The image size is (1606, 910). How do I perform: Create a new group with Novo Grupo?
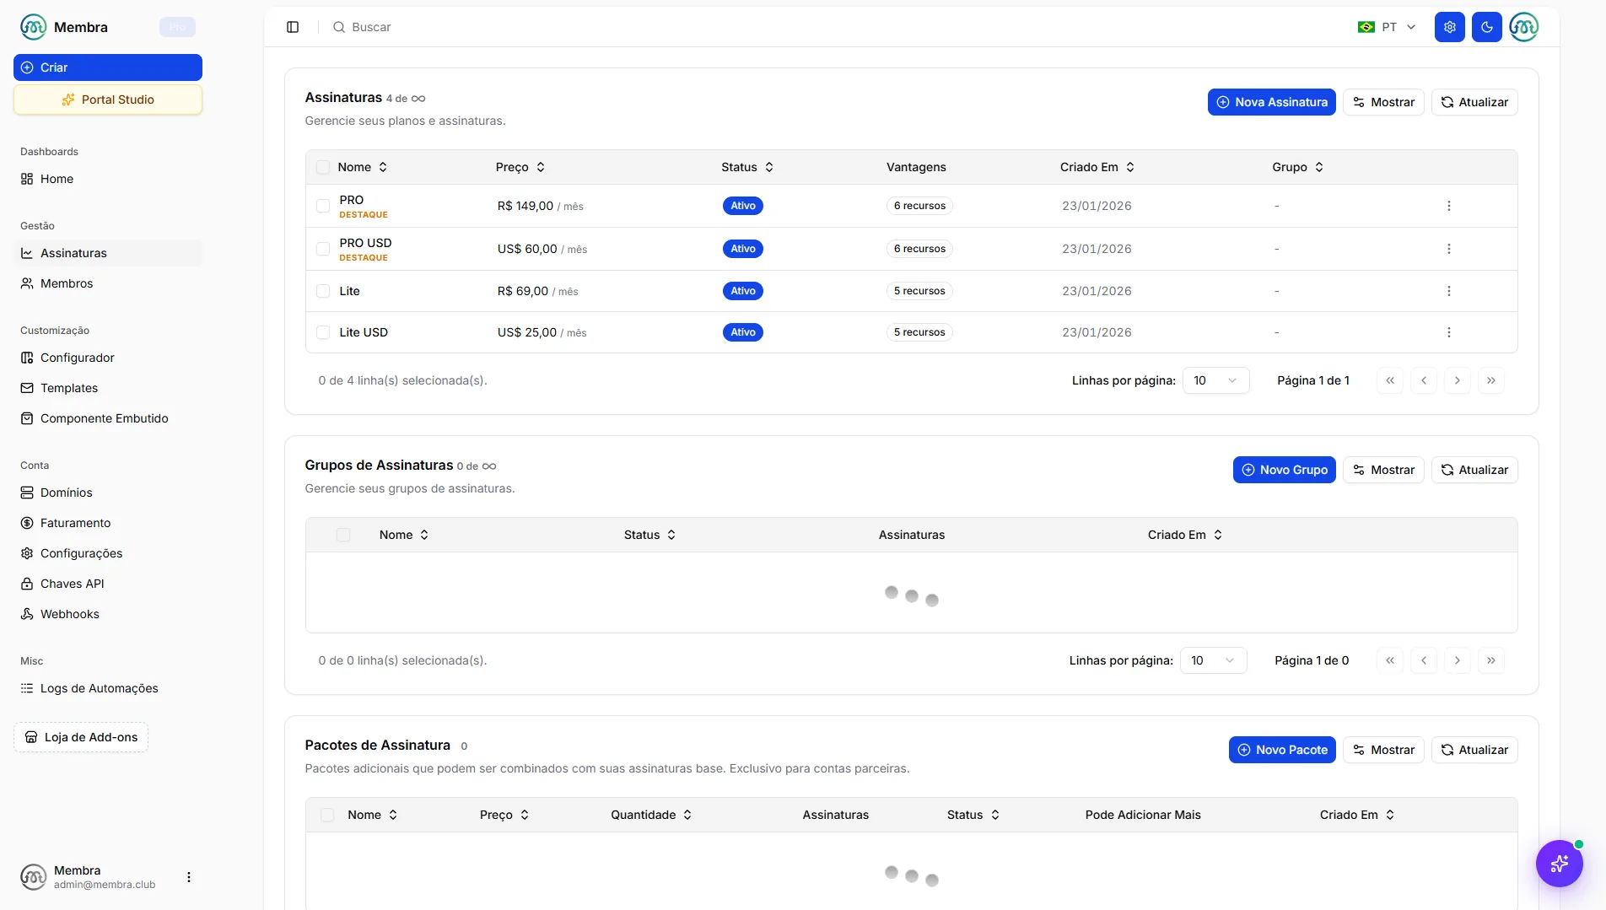point(1284,470)
